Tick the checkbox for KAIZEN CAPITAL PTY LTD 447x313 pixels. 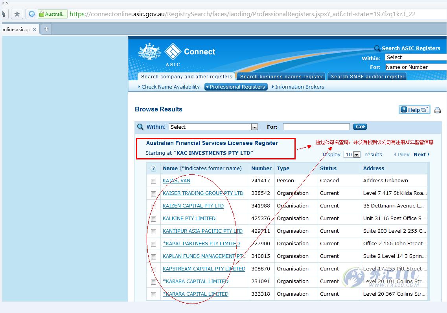(153, 206)
